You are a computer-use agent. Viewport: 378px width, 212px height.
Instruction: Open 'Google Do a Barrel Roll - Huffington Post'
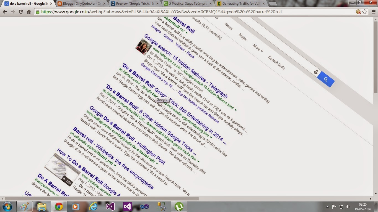pos(127,135)
